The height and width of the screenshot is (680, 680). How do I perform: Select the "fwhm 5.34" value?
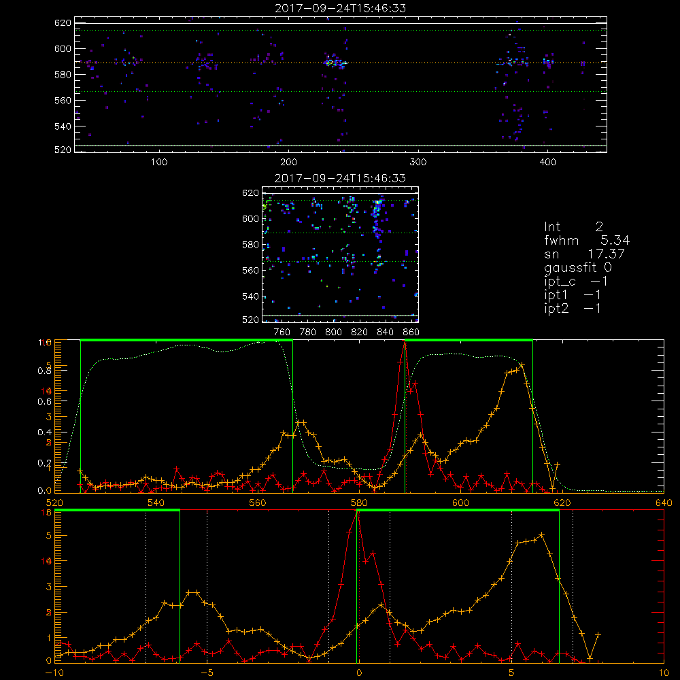point(587,240)
